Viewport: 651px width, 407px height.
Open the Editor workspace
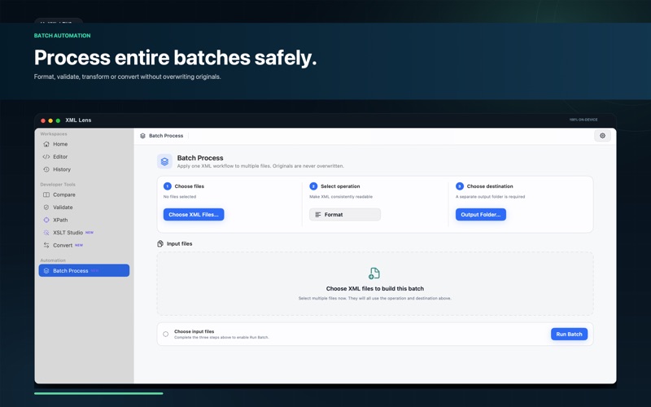84,156
